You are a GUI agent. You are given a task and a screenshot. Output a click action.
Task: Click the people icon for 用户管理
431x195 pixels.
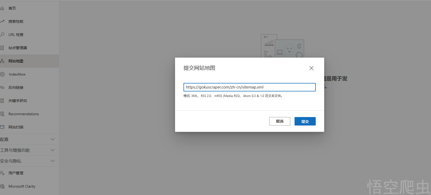(2, 173)
